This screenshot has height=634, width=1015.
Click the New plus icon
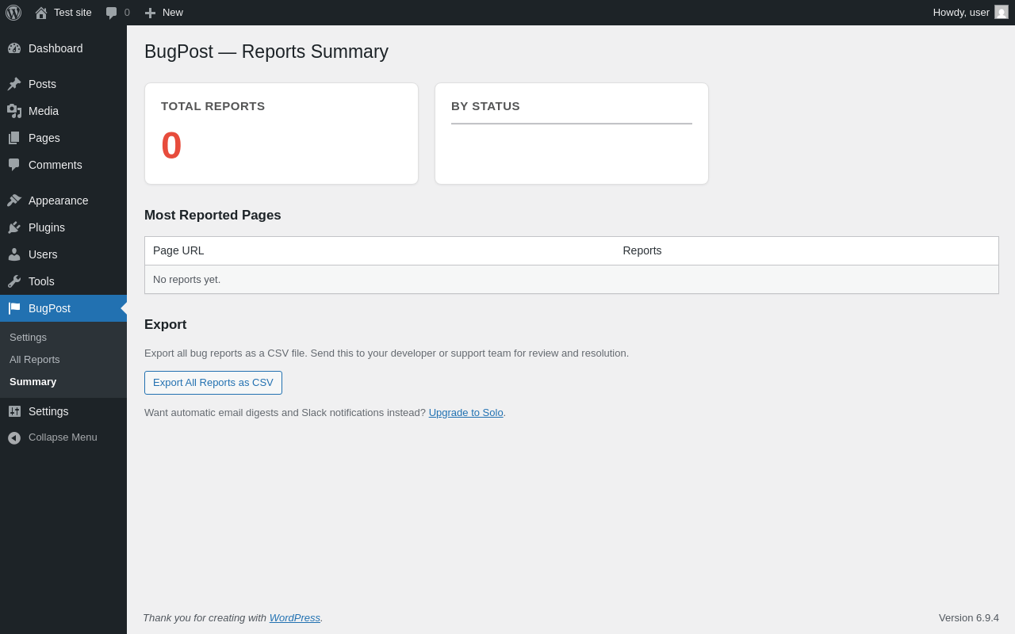pyautogui.click(x=150, y=13)
